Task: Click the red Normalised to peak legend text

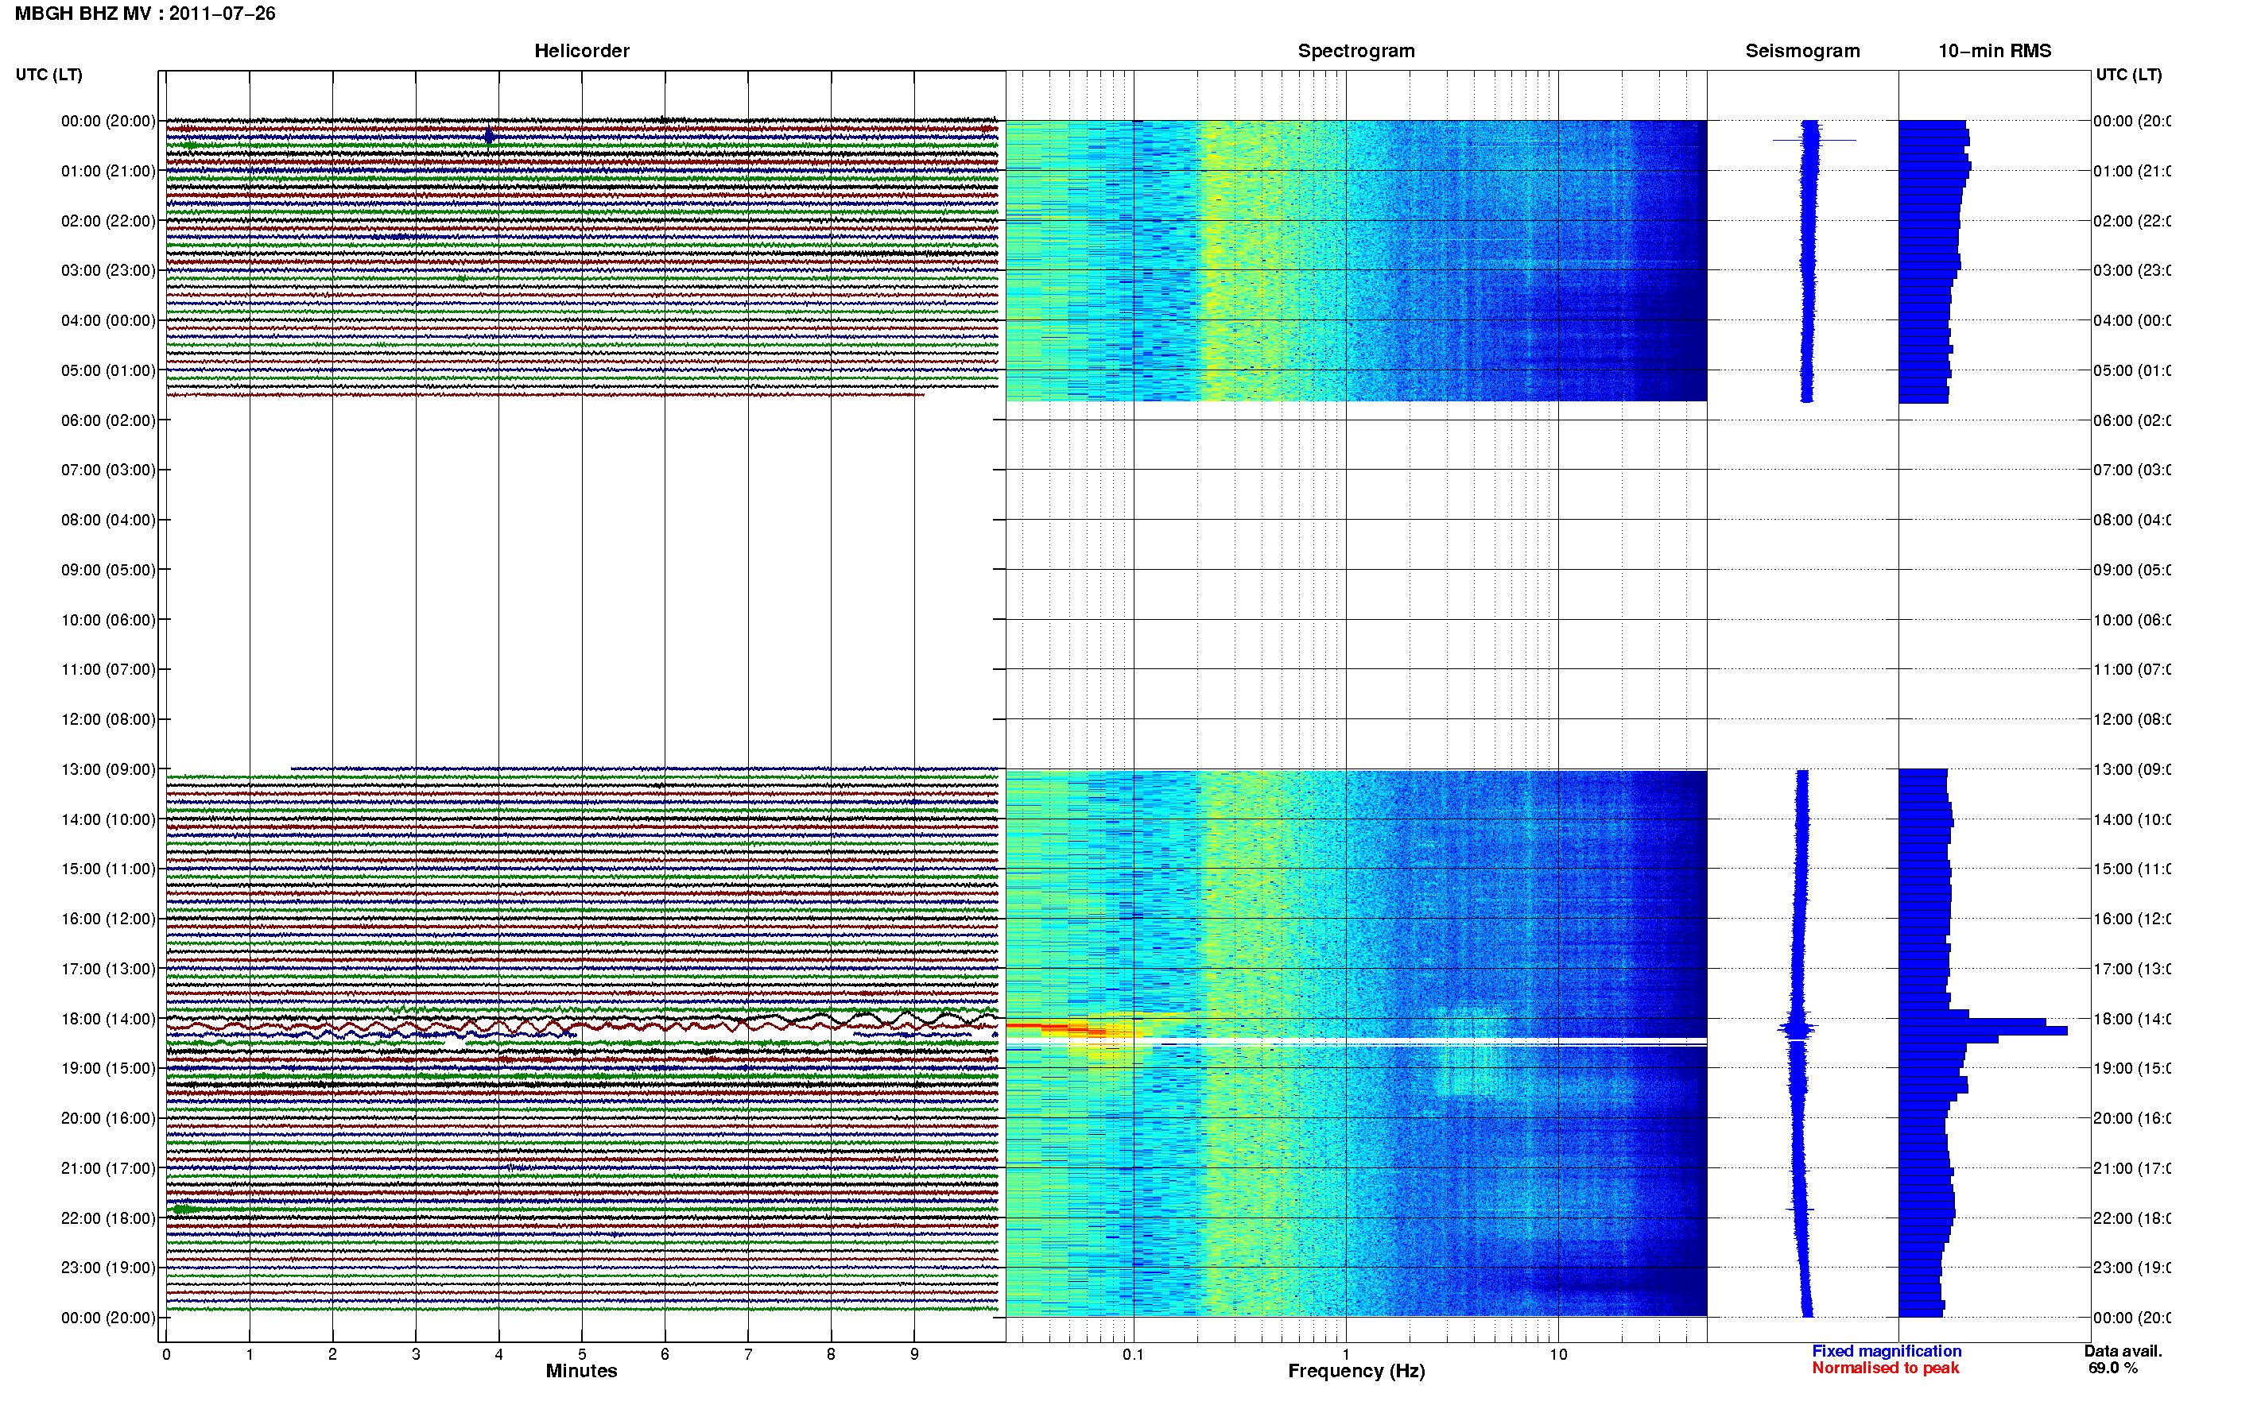Action: tap(1885, 1368)
